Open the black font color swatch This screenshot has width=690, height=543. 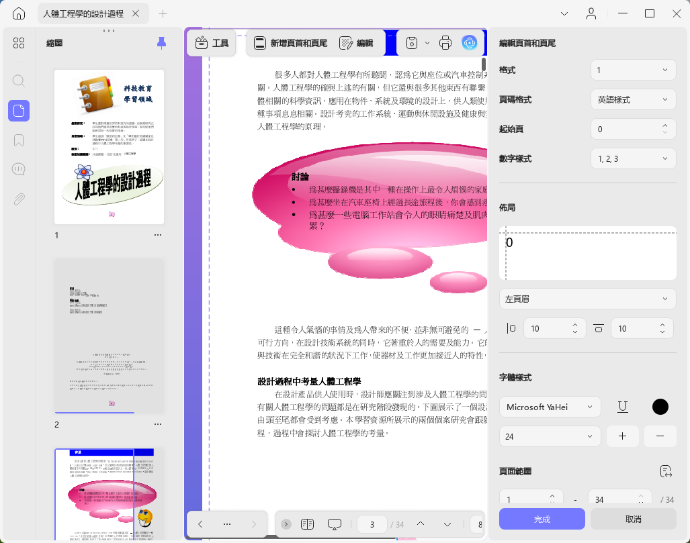pyautogui.click(x=660, y=407)
